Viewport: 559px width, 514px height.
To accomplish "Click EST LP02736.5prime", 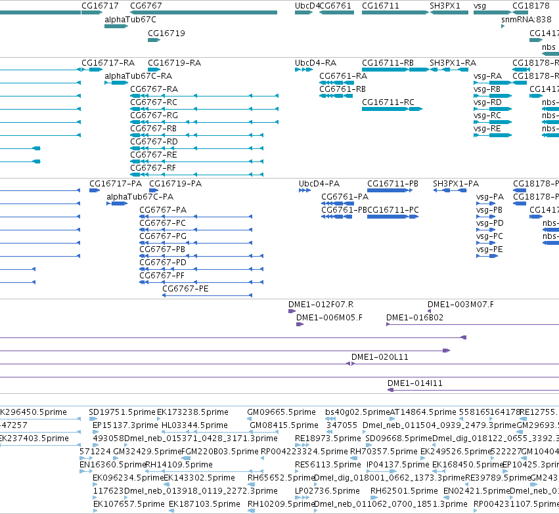I will tap(327, 491).
